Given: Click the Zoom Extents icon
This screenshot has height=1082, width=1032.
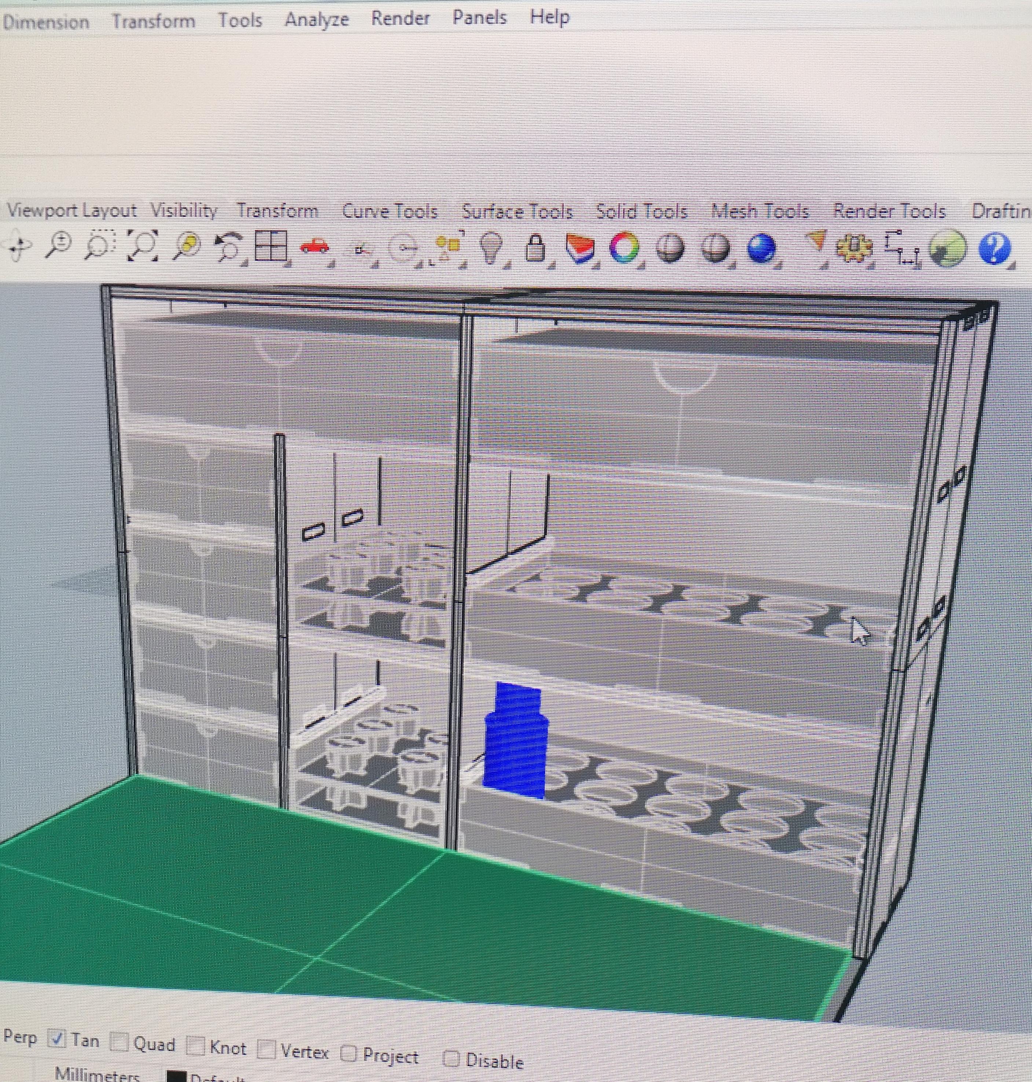Looking at the screenshot, I should click(142, 245).
